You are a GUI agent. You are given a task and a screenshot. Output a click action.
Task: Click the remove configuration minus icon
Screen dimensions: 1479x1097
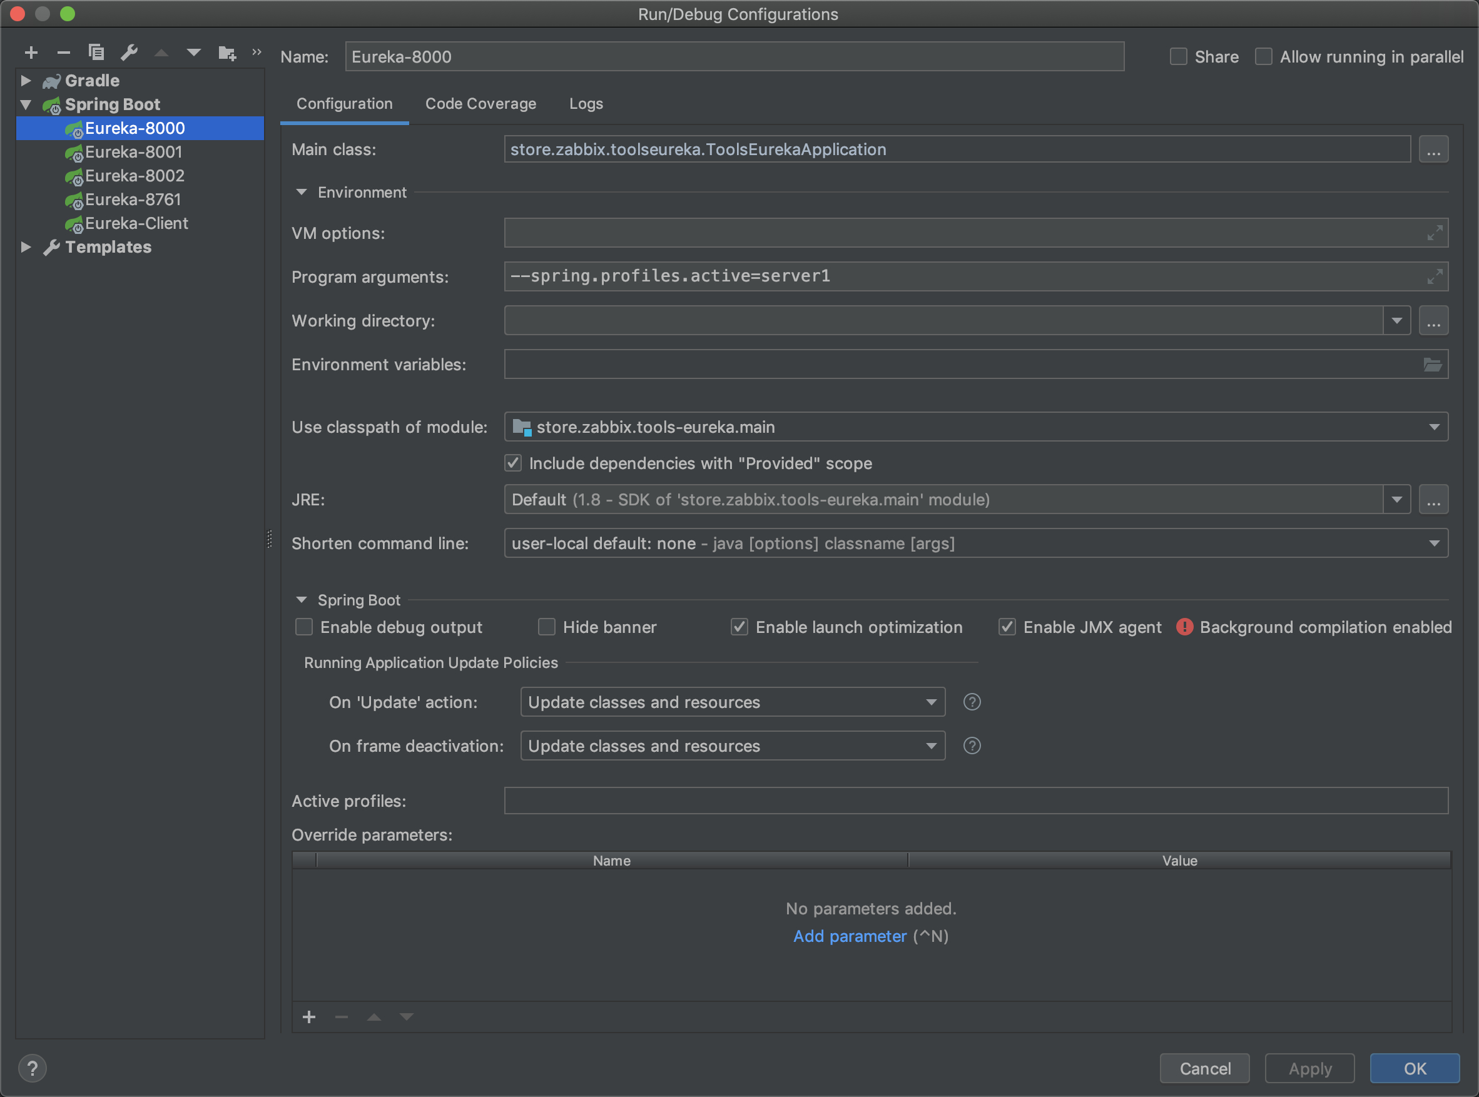click(64, 53)
